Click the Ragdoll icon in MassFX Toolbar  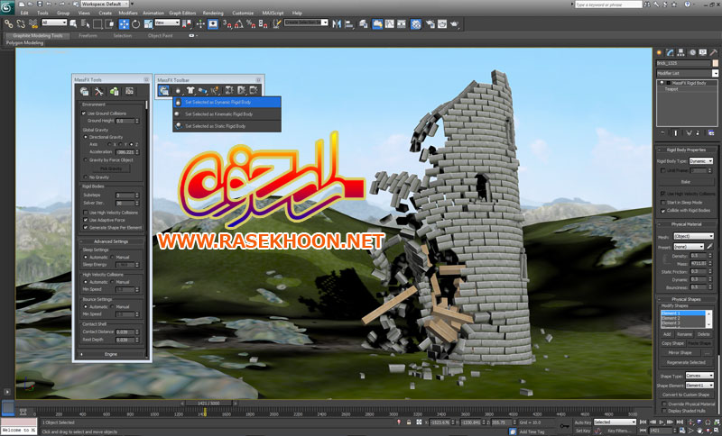pyautogui.click(x=214, y=90)
